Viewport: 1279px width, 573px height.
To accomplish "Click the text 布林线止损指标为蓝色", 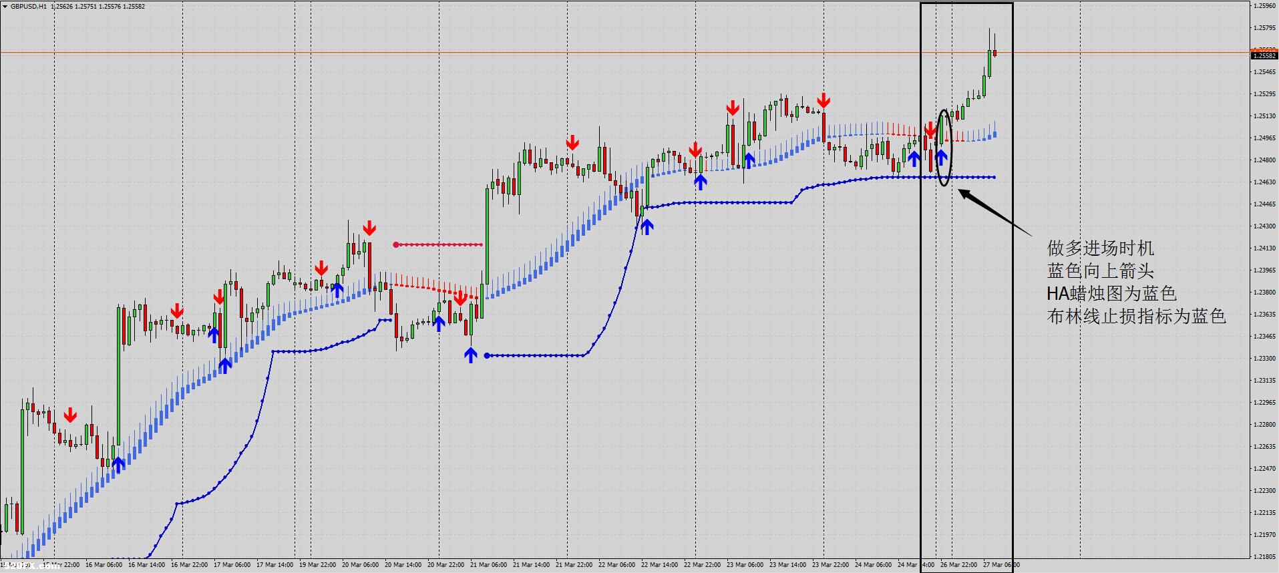I will click(1137, 317).
